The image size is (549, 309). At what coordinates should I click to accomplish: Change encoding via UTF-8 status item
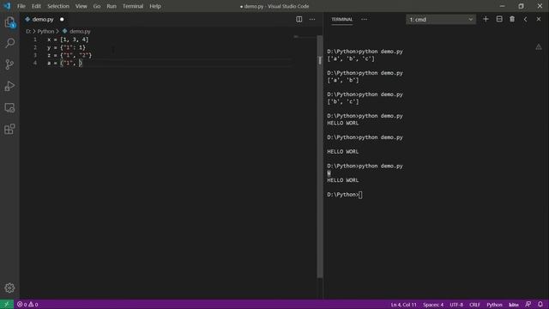(456, 305)
